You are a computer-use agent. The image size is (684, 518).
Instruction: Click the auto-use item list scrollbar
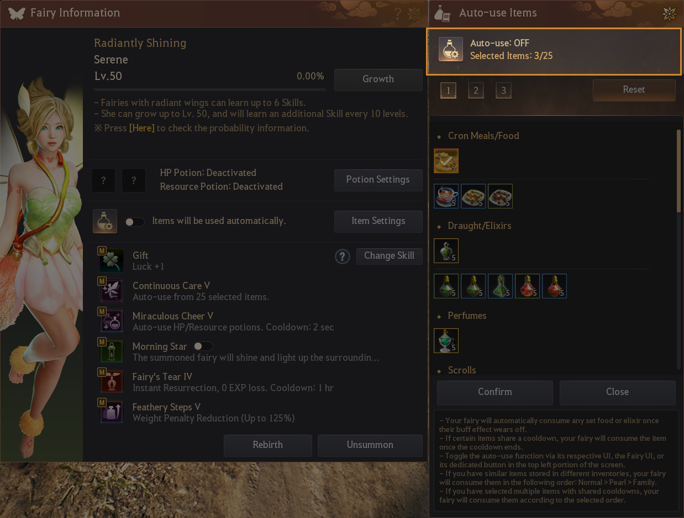point(678,170)
